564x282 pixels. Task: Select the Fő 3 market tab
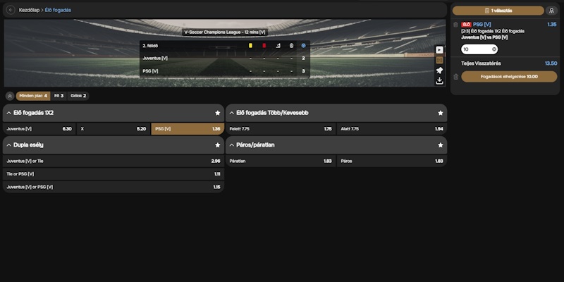(x=59, y=96)
